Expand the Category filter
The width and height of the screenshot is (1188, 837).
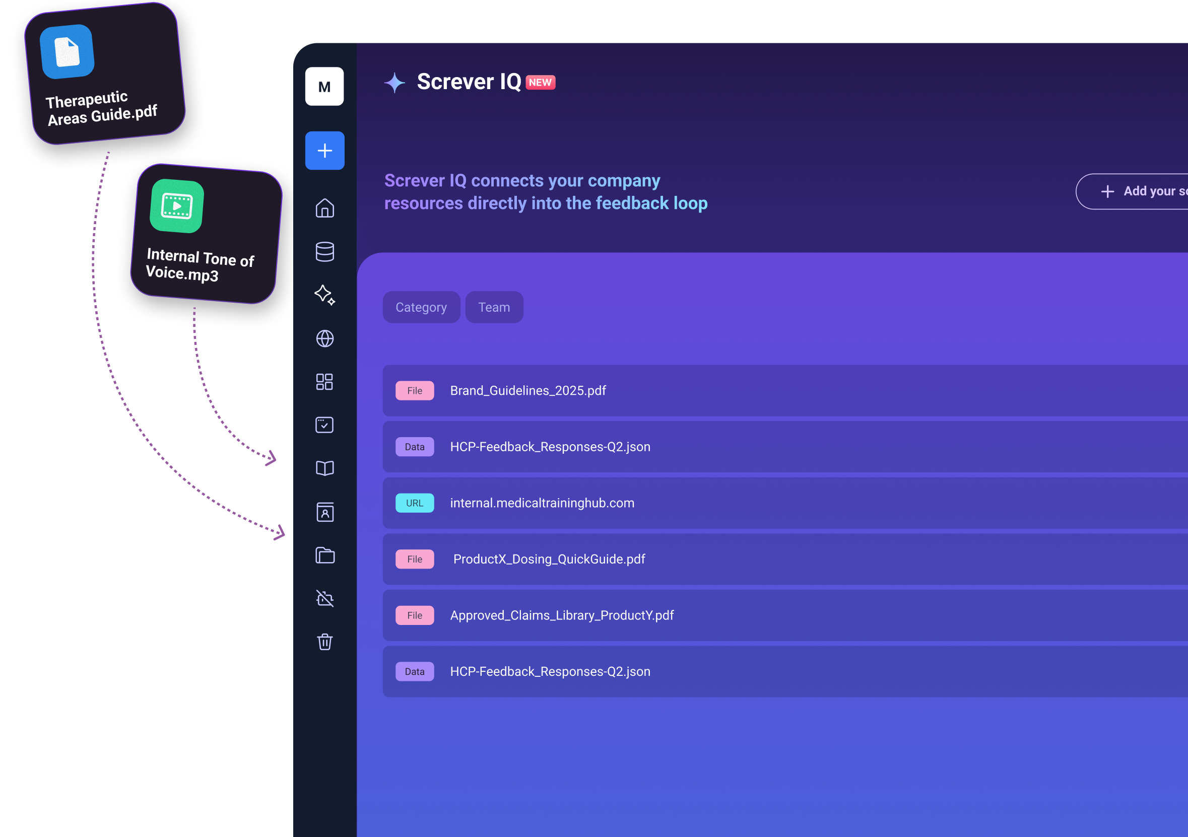[421, 307]
